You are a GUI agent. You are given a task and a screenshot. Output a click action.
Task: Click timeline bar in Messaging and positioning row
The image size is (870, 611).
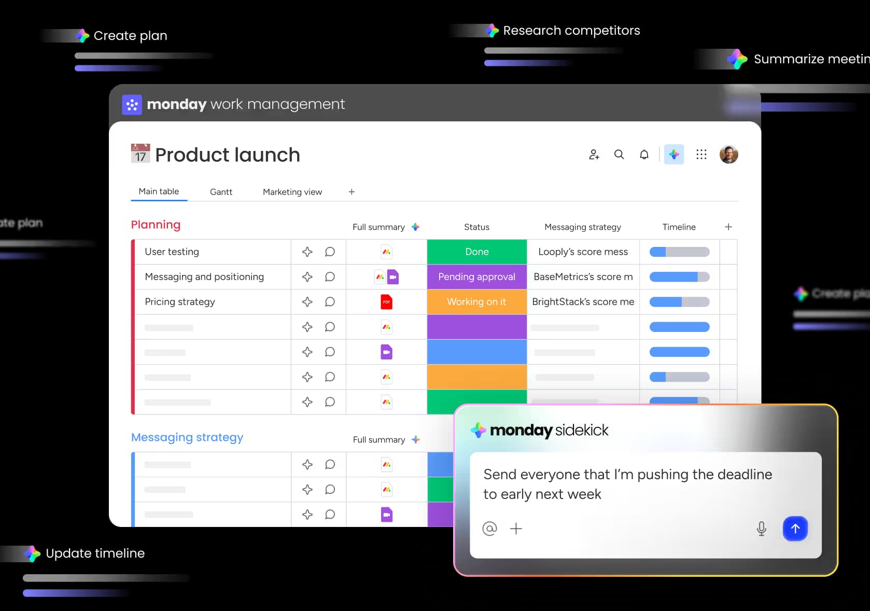[x=680, y=277]
